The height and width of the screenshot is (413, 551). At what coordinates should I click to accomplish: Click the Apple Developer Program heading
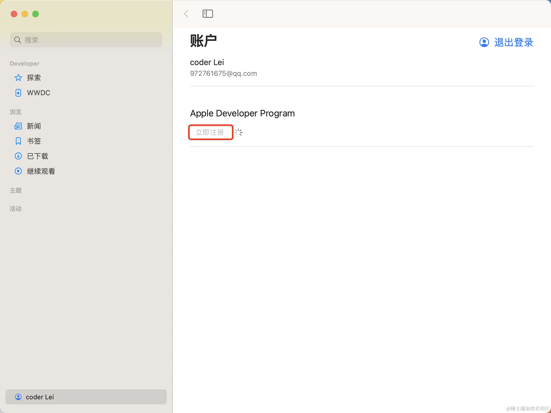tap(242, 113)
